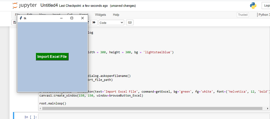The width and height of the screenshot is (270, 119).
Task: Open the Help menu
Action: point(116,15)
